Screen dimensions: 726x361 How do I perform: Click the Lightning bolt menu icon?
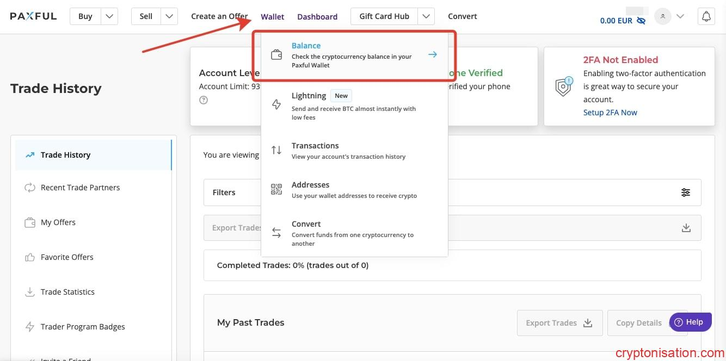tap(276, 105)
